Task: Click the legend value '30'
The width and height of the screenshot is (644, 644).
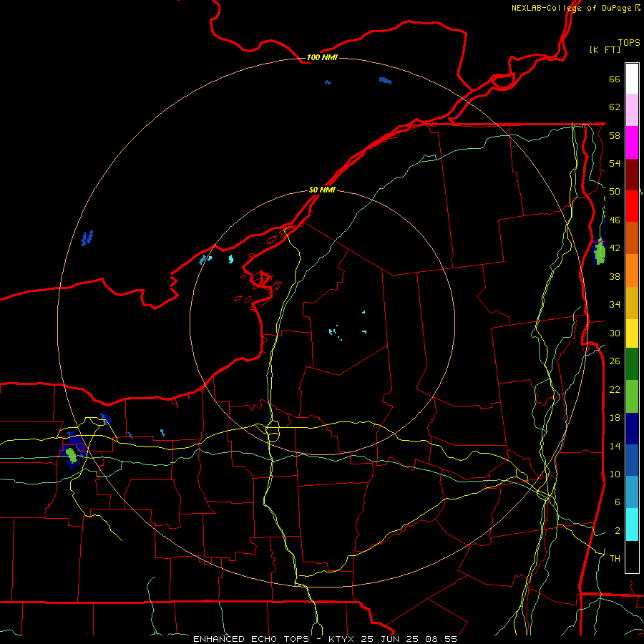Action: [x=615, y=333]
